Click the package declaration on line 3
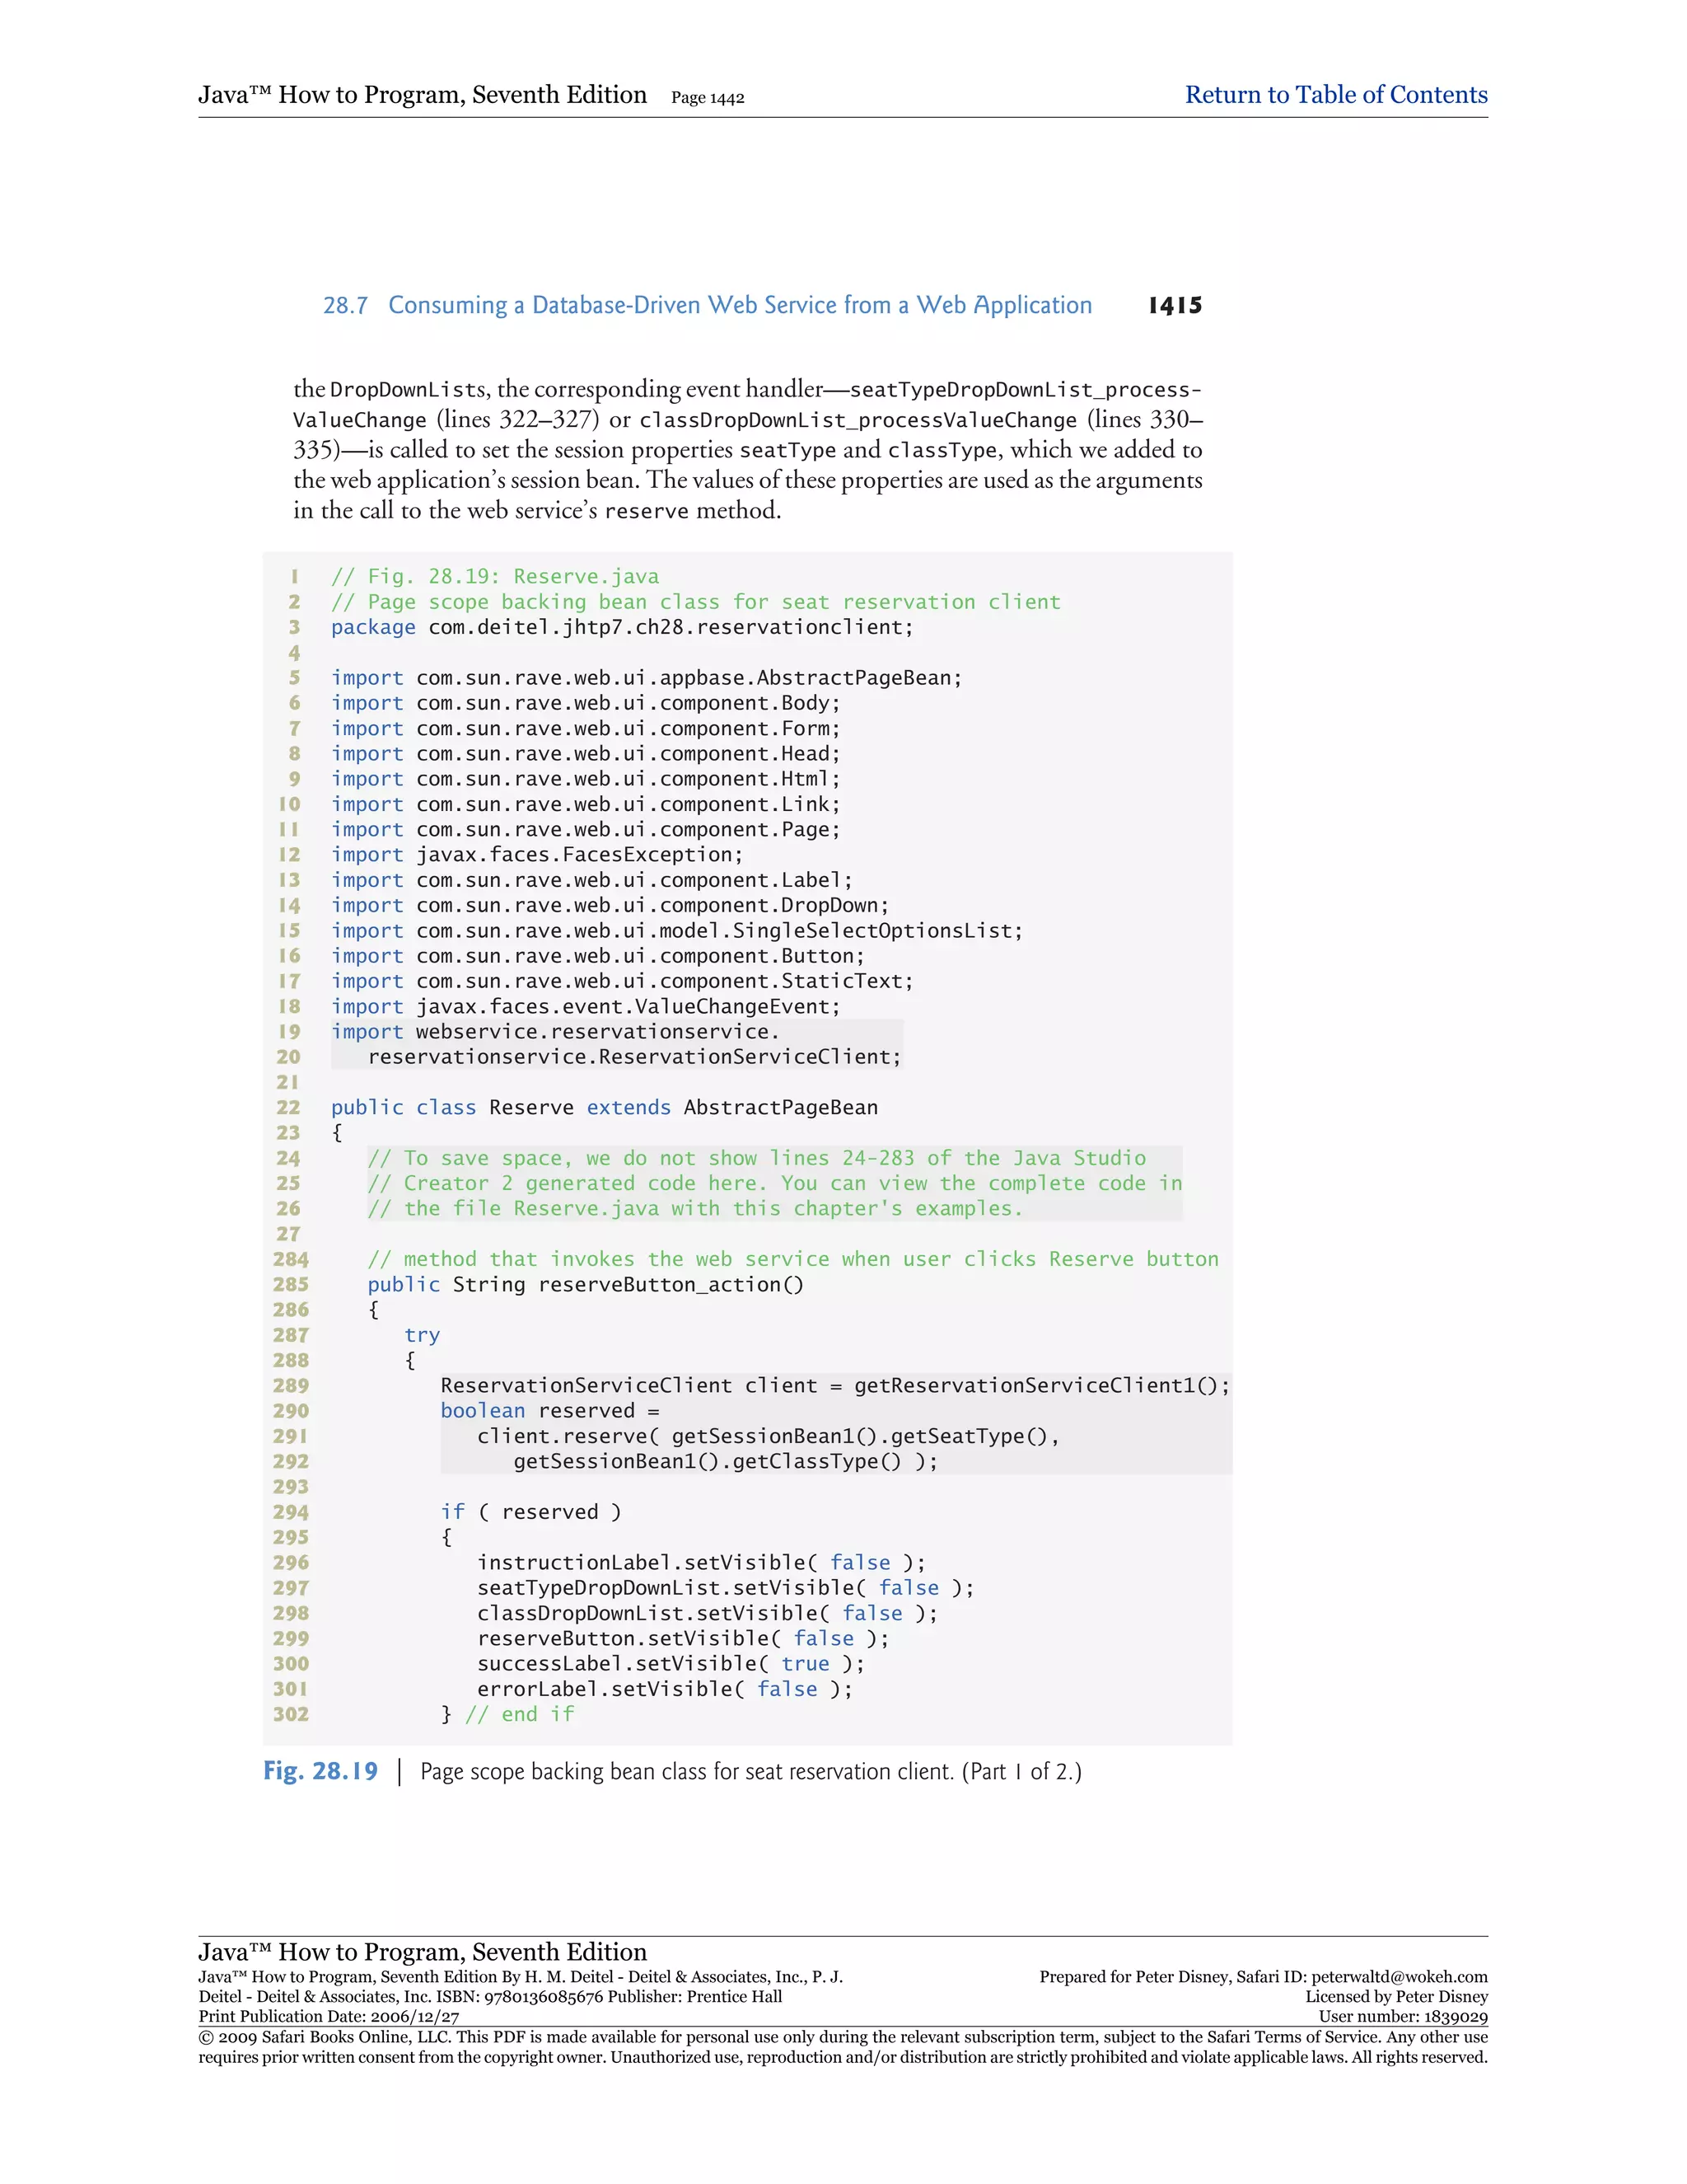 coord(622,627)
